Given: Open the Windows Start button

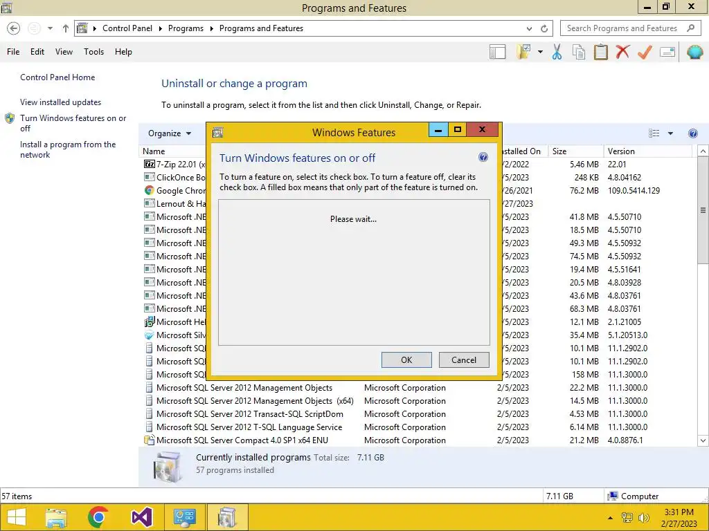Looking at the screenshot, I should (x=17, y=517).
